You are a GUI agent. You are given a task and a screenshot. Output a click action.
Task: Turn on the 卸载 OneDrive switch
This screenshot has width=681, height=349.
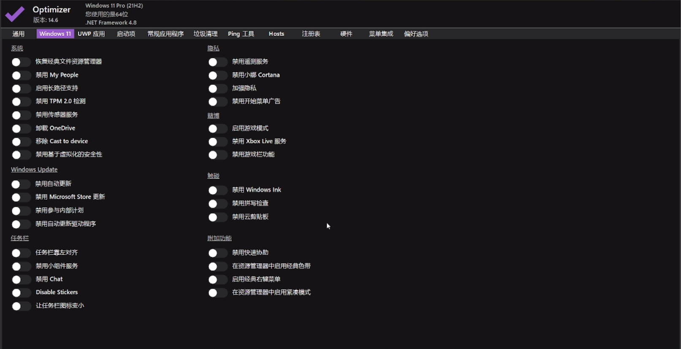point(21,128)
